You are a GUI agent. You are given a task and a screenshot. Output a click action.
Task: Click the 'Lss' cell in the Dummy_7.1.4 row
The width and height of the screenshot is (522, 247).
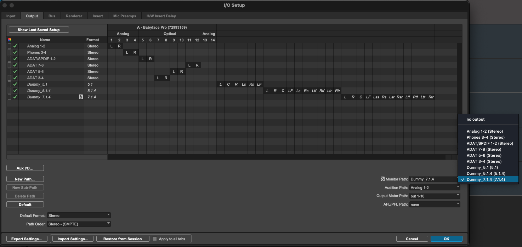point(376,97)
